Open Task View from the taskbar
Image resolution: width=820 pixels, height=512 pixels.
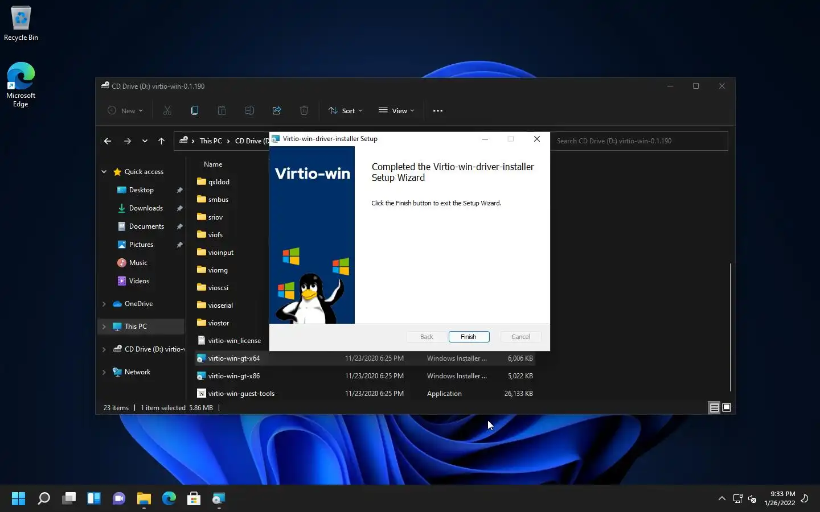point(69,499)
